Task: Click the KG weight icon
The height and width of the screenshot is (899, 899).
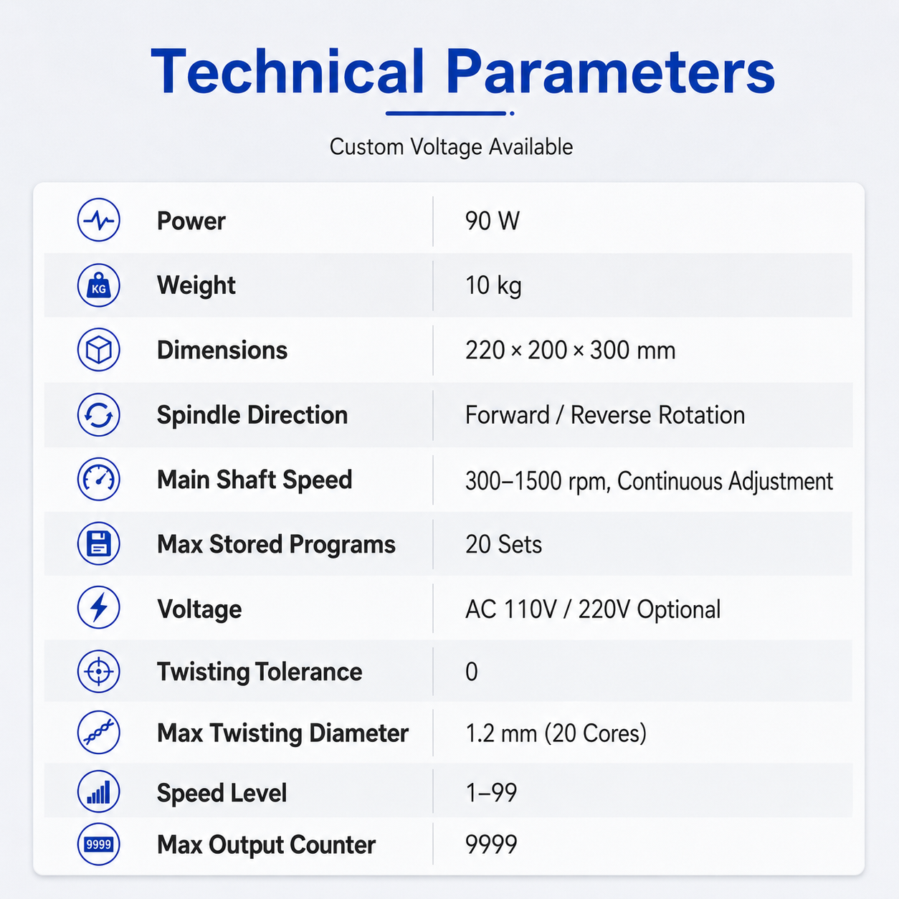Action: click(98, 285)
